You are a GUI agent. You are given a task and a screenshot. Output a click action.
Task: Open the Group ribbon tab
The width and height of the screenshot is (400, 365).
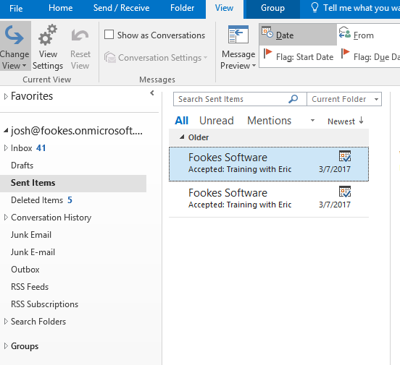272,8
